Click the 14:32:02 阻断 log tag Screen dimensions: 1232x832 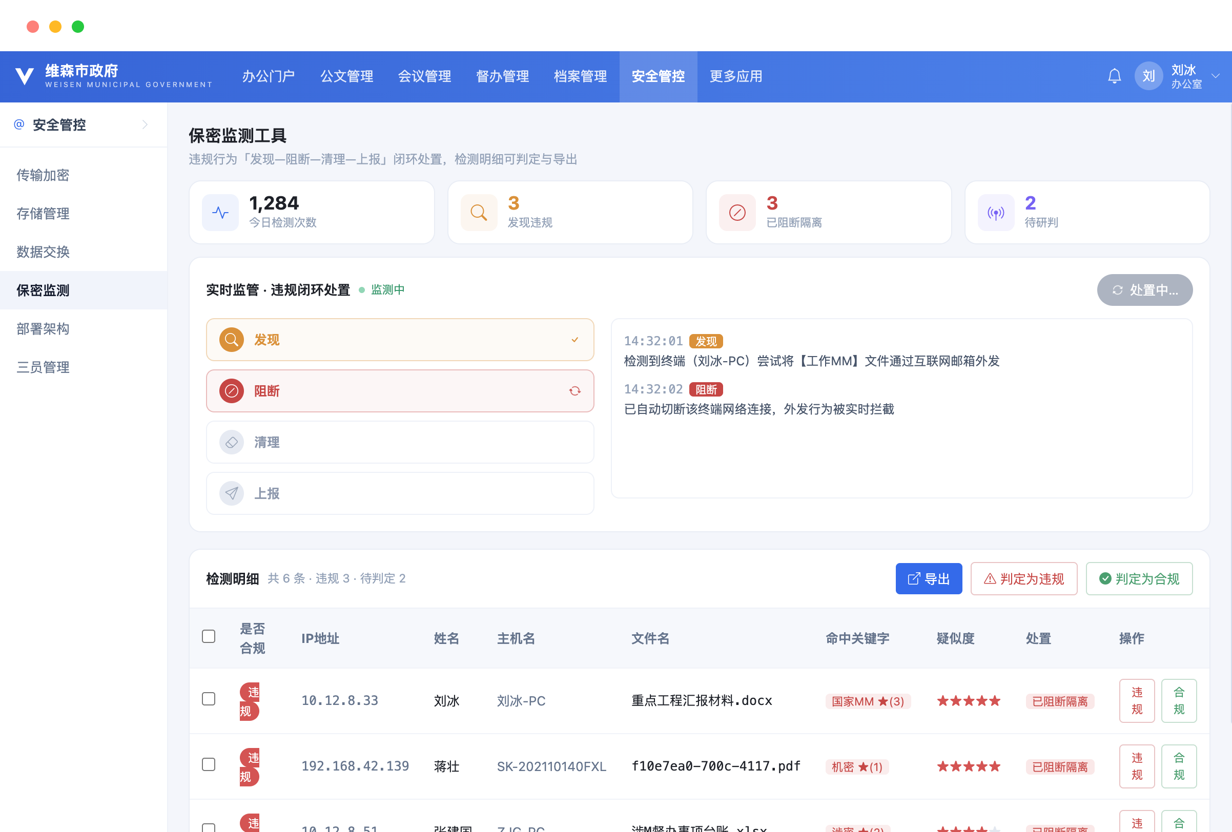click(x=706, y=389)
